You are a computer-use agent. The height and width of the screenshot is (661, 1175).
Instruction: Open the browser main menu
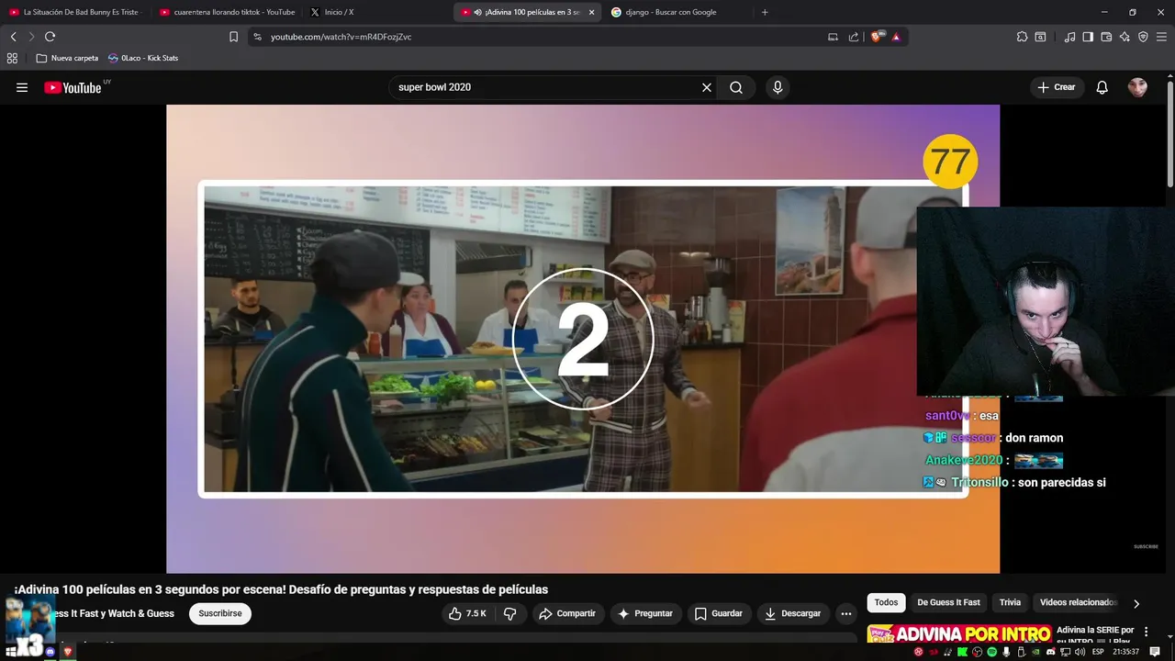coord(1161,37)
